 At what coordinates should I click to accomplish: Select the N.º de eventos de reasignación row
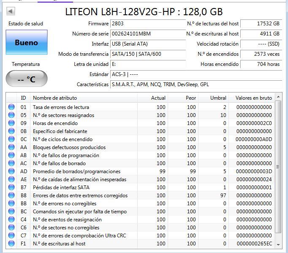click(141, 219)
